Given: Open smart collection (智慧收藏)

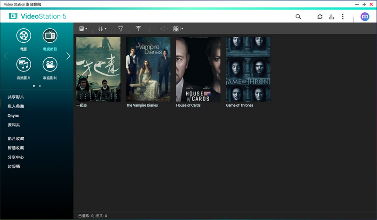Looking at the screenshot, I should [16, 148].
